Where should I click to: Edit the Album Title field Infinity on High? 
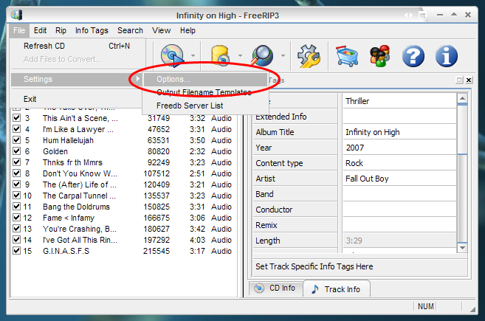399,132
